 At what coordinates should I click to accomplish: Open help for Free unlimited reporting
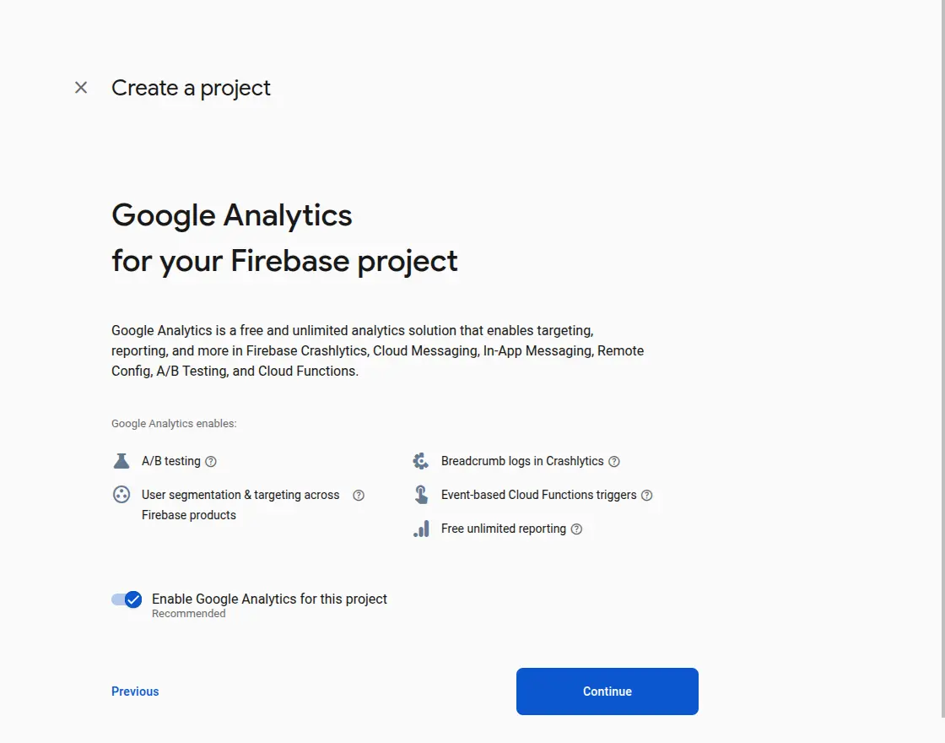coord(576,529)
